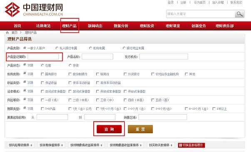Open the 理财产品 nav menu item
The width and height of the screenshot is (251, 152).
tap(70, 26)
